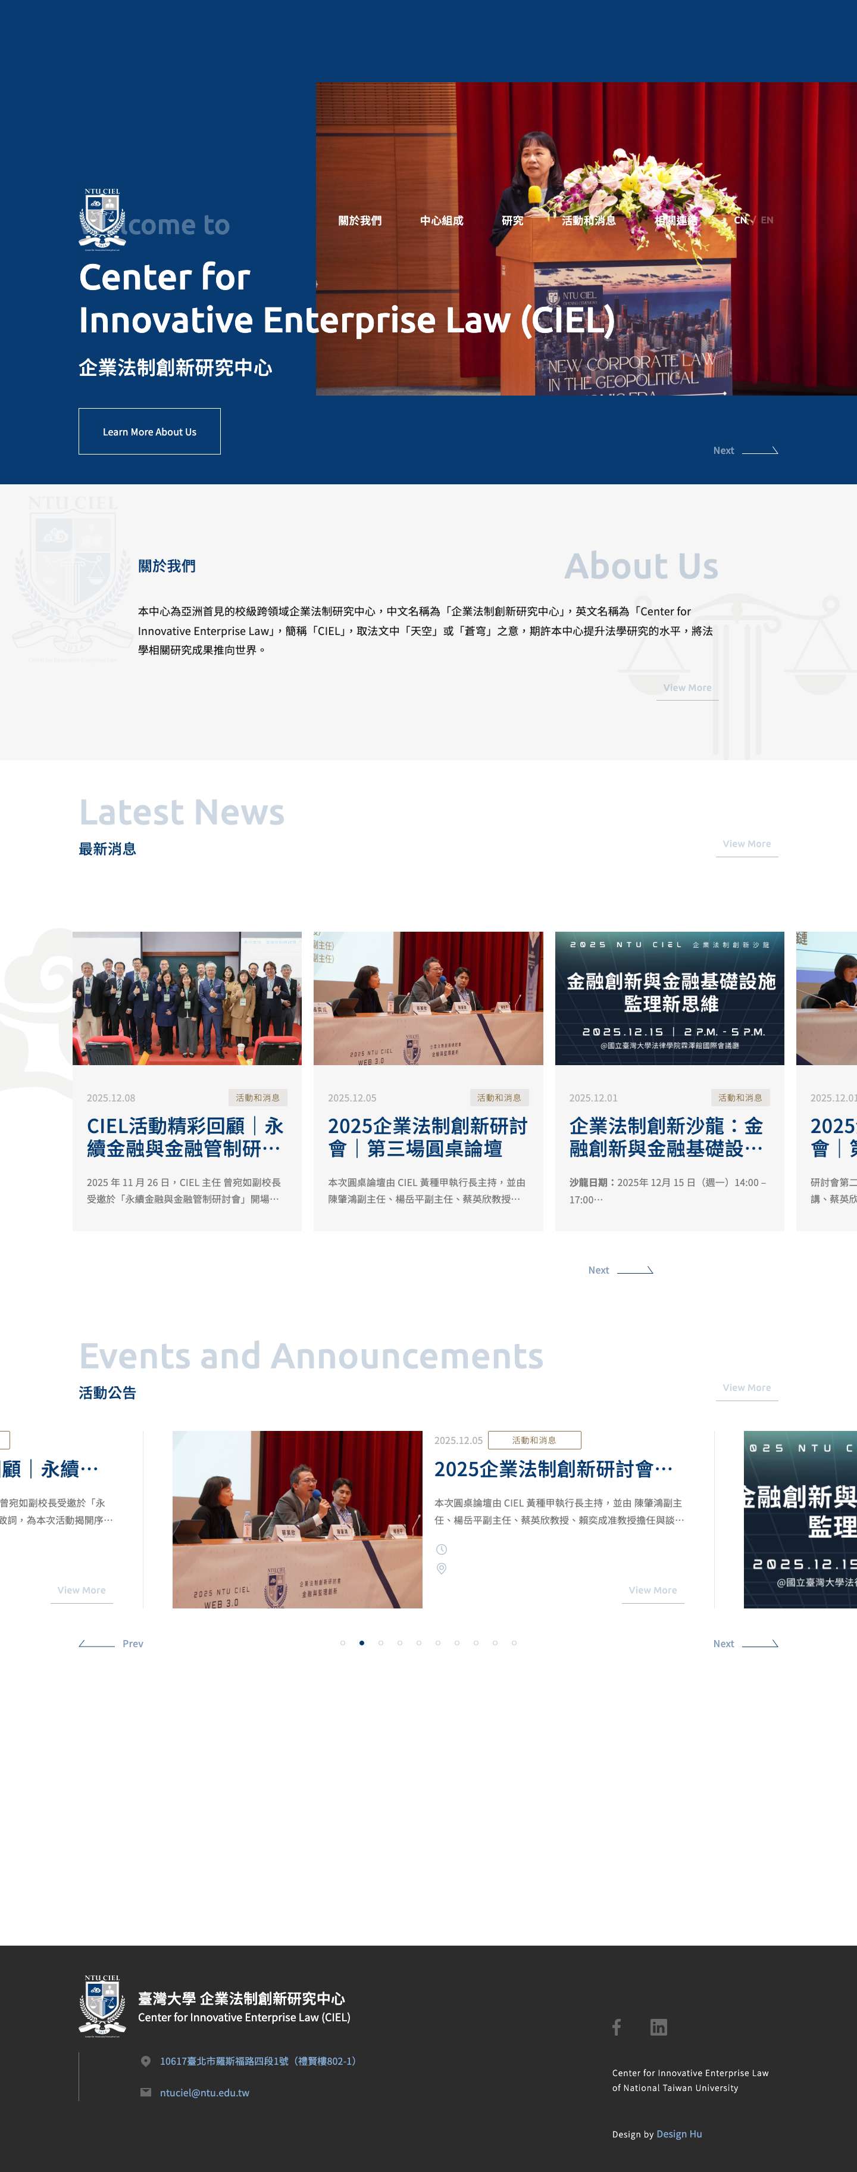Select fourth events carousel pagination dot
The image size is (857, 2172).
point(399,1642)
